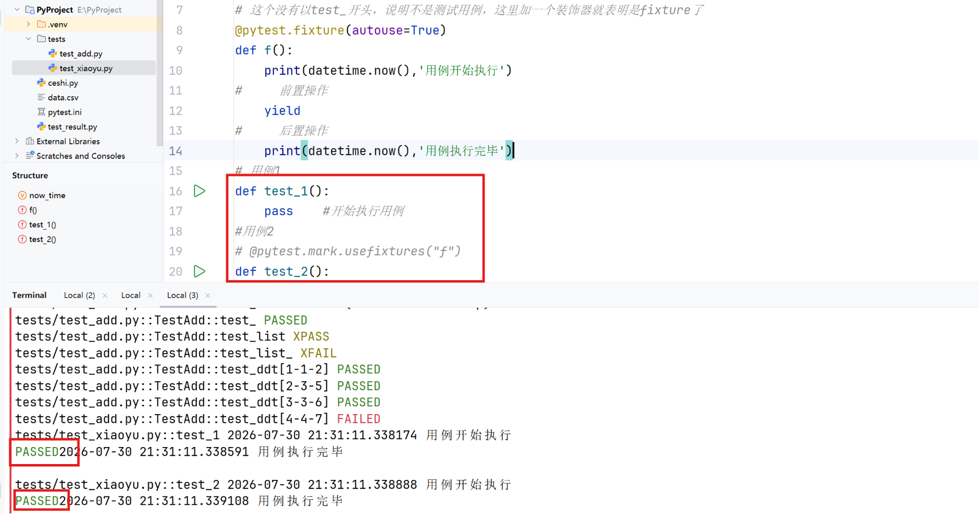Click the ceshi.py Python file icon
The height and width of the screenshot is (514, 979).
[41, 83]
